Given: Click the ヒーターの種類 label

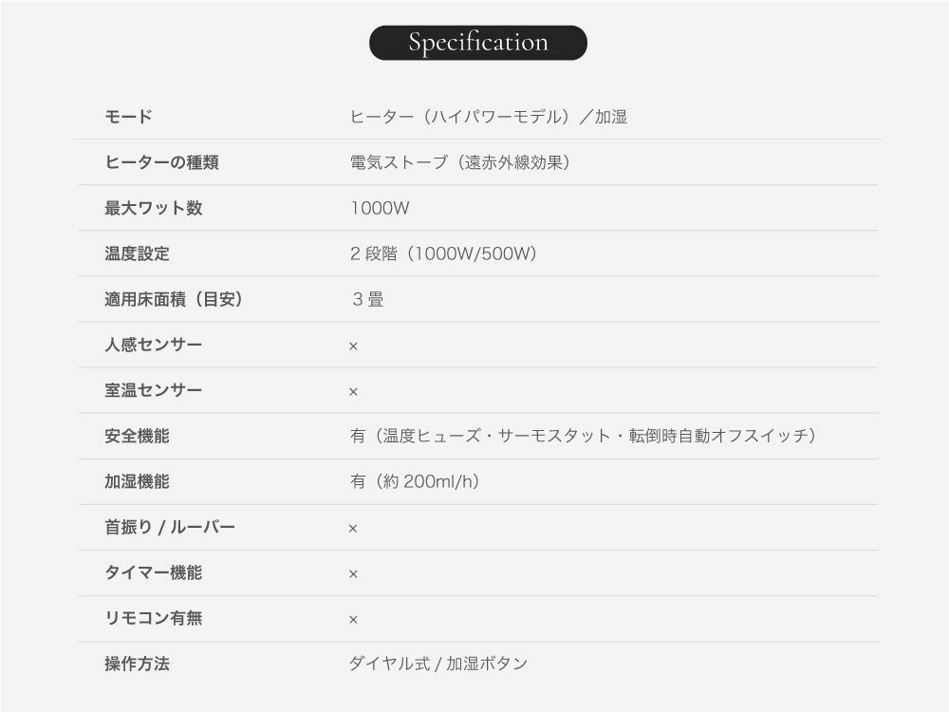Looking at the screenshot, I should pos(161,162).
